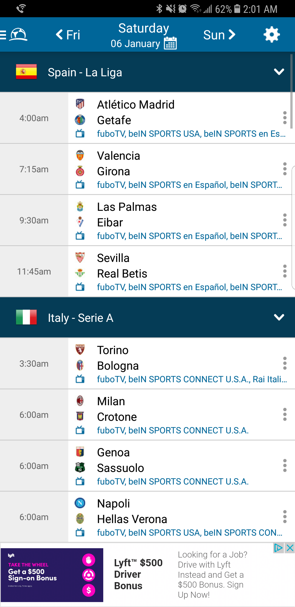This screenshot has width=295, height=607.
Task: Open broadcast channels for Torino vs Bologna
Action: [192, 379]
